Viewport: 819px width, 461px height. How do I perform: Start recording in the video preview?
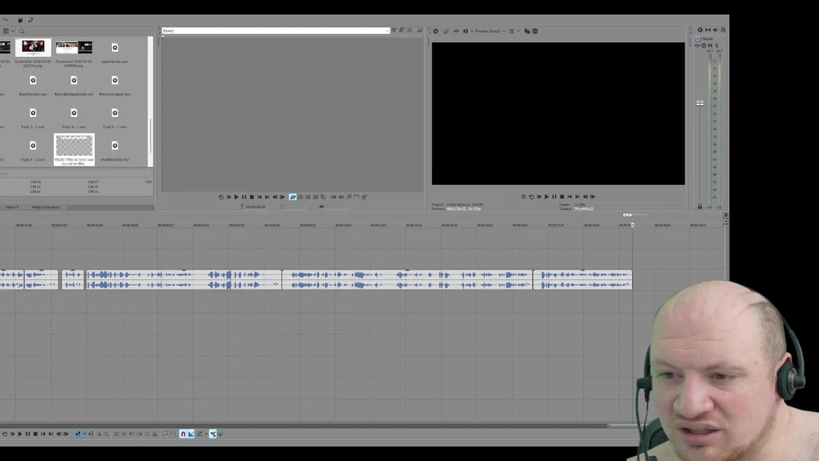coord(523,197)
